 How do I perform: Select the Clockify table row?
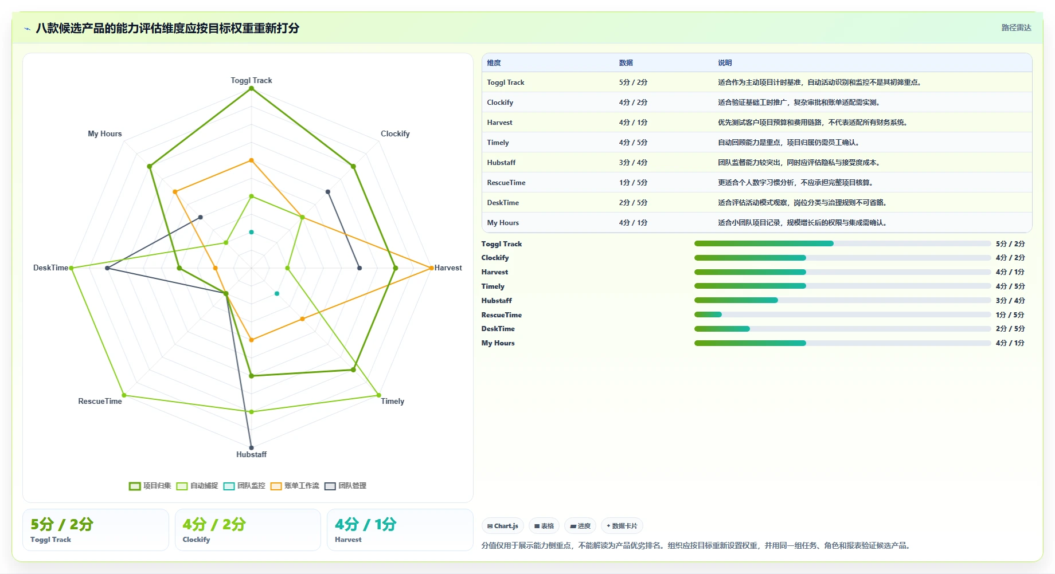tap(757, 103)
